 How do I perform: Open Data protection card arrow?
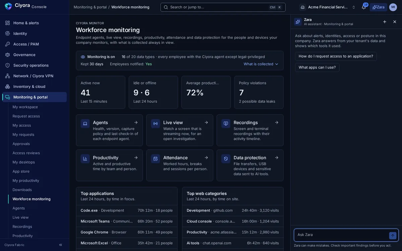pos(276,158)
